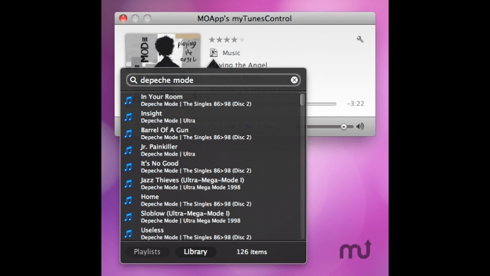490x276 pixels.
Task: Click the search magnifier icon
Action: [133, 80]
